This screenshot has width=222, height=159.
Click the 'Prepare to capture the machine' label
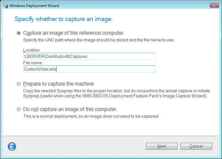point(58,84)
